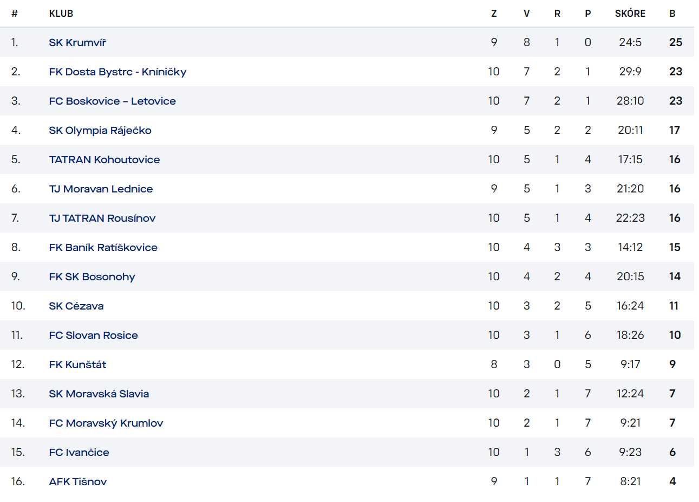
Task: Click the KLUB column header
Action: (61, 14)
